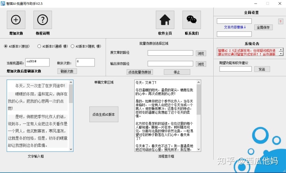Click the 文字输入框 scrollbar thumb
This screenshot has width=286, height=173.
tap(71, 94)
